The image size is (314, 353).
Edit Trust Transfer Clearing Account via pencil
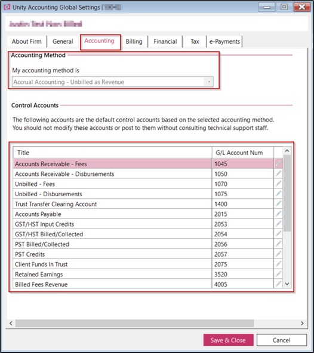278,204
